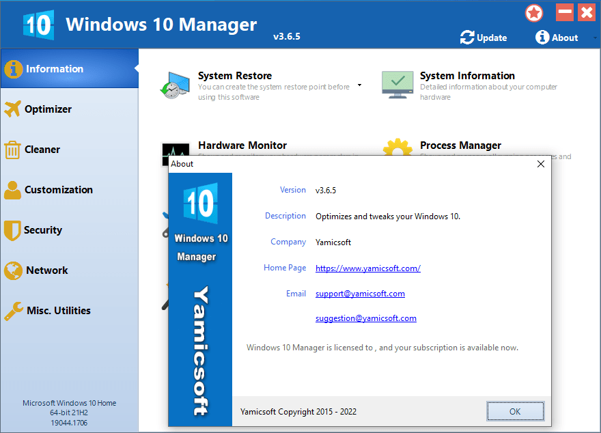Open the Process Manager title
The image size is (601, 433).
pyautogui.click(x=460, y=145)
